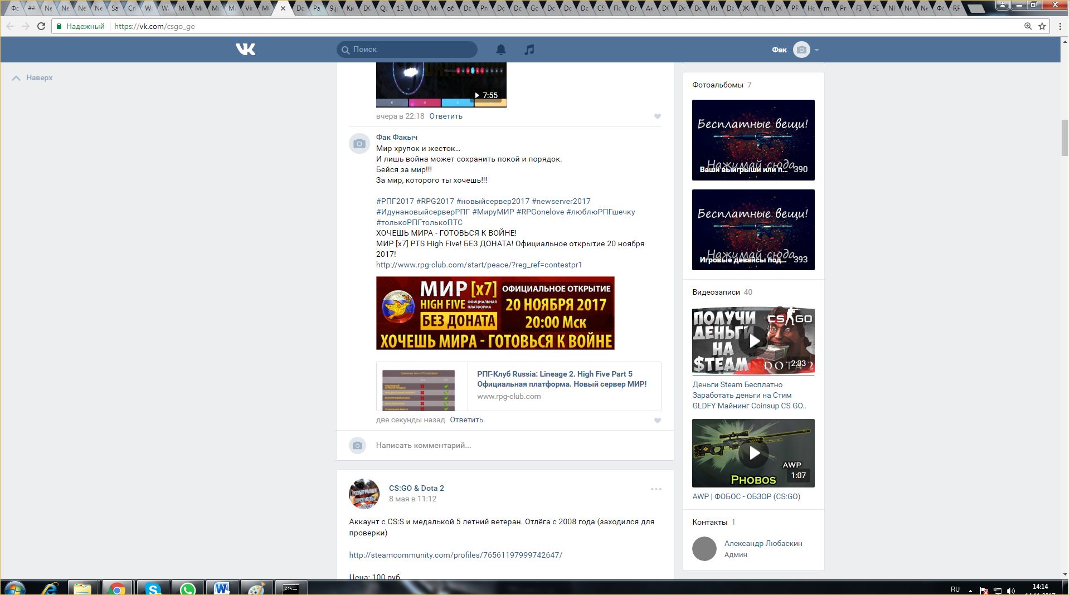
Task: Go back using the browser back arrow
Action: pos(10,26)
